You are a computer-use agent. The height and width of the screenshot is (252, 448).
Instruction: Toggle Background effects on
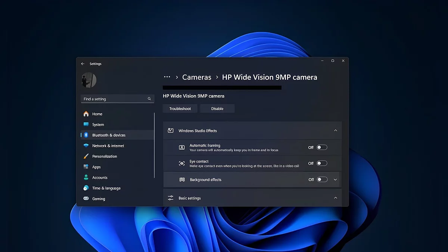(x=322, y=180)
